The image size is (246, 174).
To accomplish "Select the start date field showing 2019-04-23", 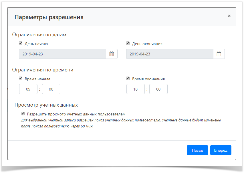I will (63, 54).
